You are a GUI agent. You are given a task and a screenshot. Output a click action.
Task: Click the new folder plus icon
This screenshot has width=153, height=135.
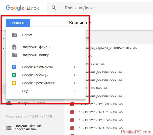point(14,35)
